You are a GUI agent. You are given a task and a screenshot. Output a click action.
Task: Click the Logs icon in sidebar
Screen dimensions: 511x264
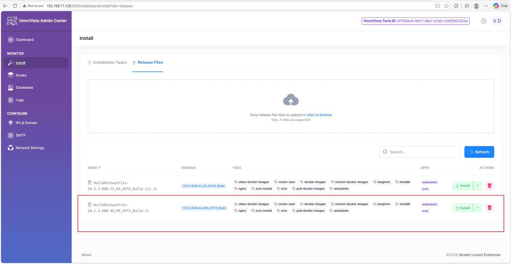coord(11,100)
